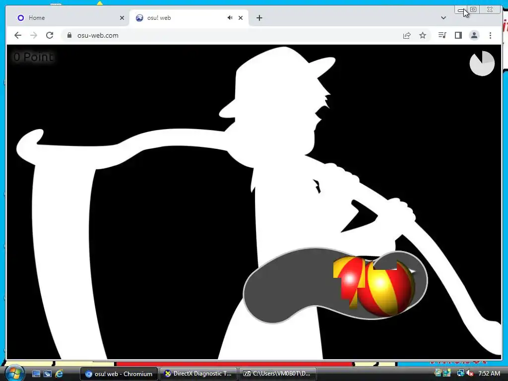Close the Home tab

point(122,18)
